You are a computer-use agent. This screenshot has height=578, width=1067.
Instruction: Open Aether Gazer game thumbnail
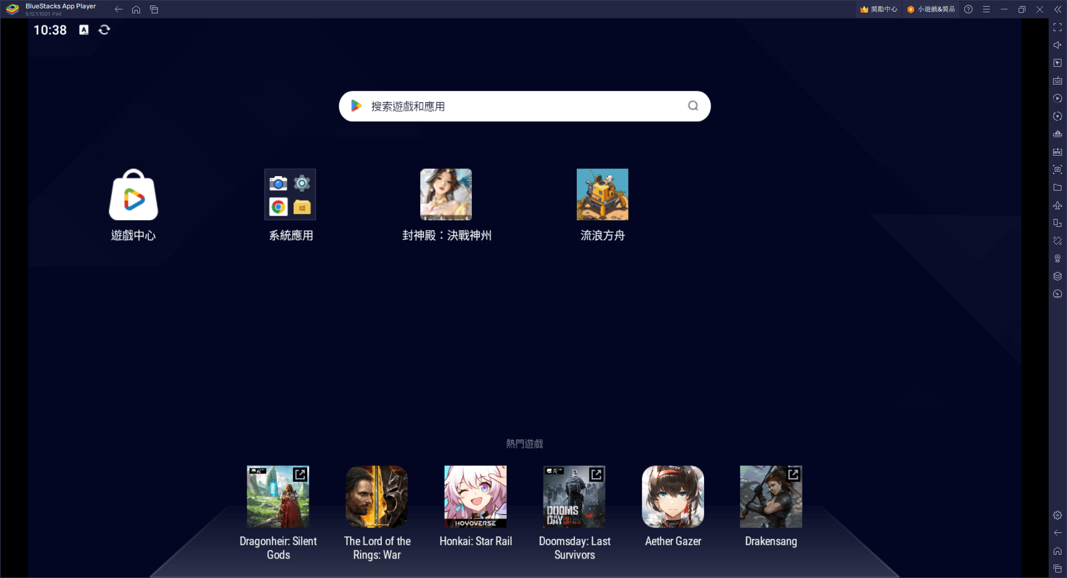coord(673,497)
